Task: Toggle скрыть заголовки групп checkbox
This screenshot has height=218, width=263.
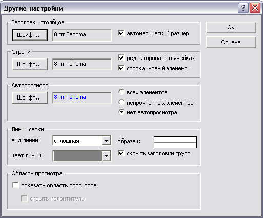Action: (x=121, y=153)
